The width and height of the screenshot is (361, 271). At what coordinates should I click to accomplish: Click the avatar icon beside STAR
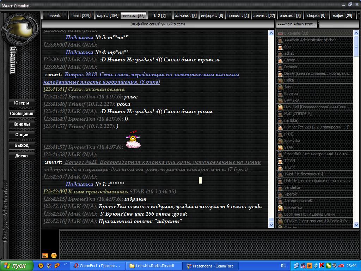pyautogui.click(x=280, y=147)
